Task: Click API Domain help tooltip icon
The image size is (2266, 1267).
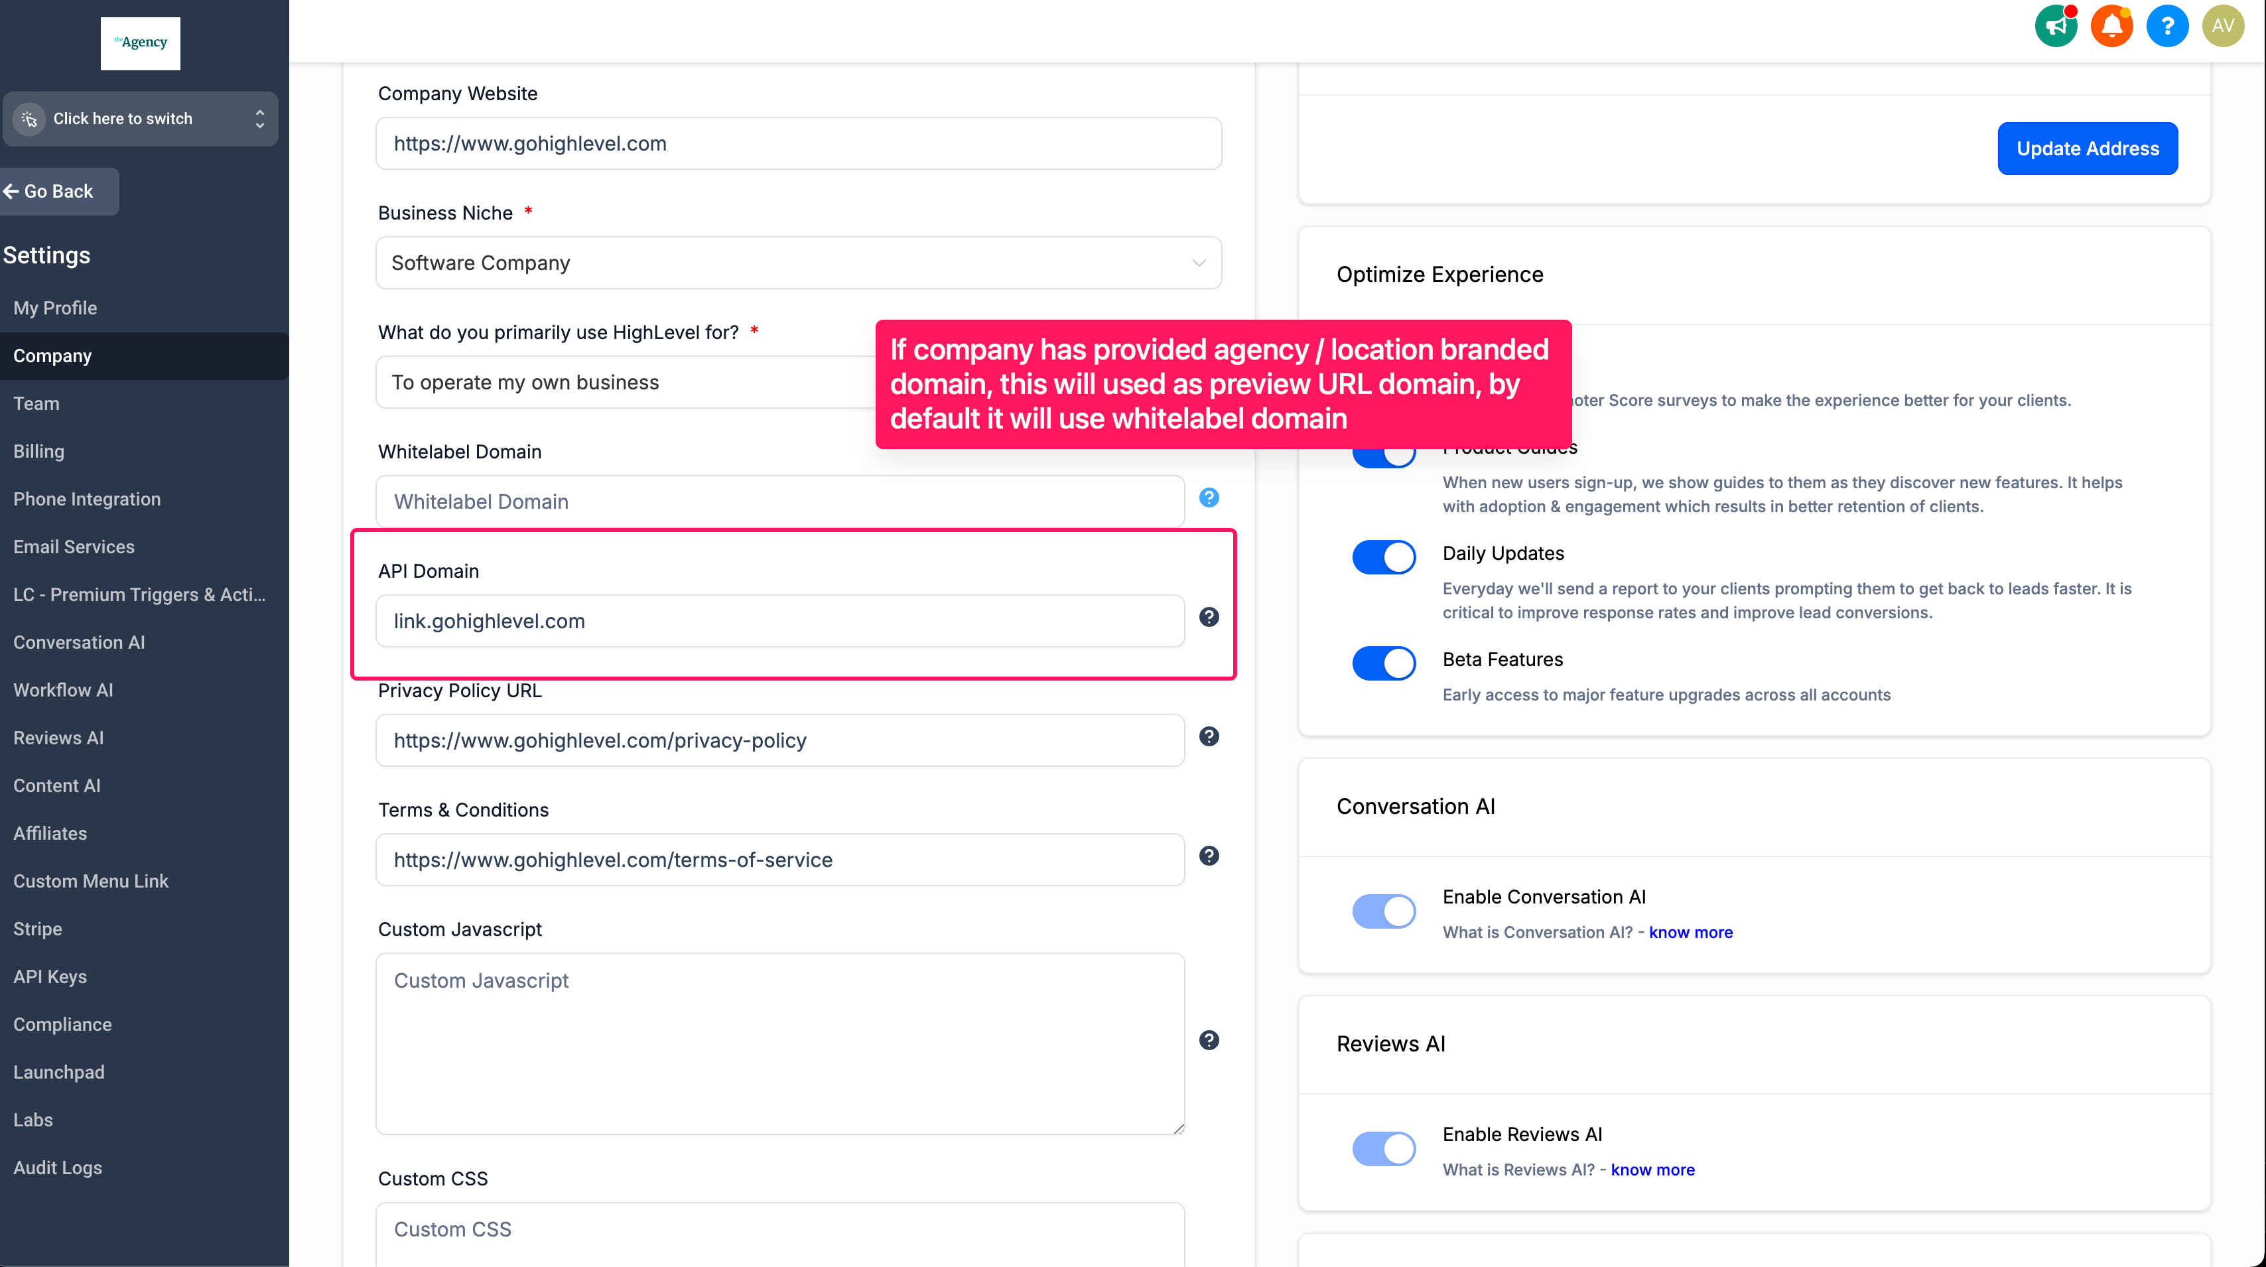Action: (1209, 618)
